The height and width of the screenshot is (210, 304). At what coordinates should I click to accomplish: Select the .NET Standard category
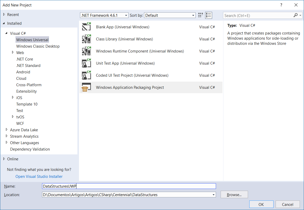click(x=28, y=66)
